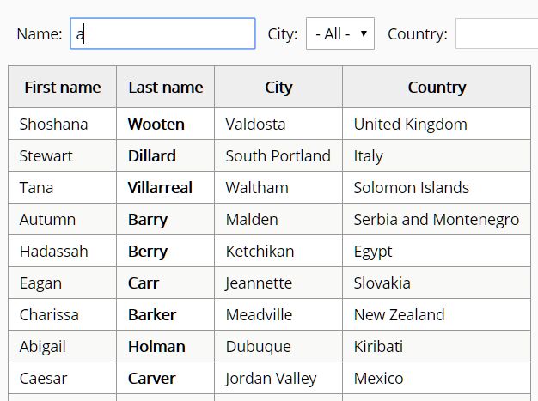
Task: Select the Kiribati country cell
Action: click(x=437, y=347)
